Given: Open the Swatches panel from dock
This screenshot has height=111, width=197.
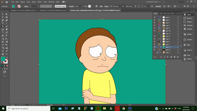Looking at the screenshot, I should pyautogui.click(x=188, y=25).
